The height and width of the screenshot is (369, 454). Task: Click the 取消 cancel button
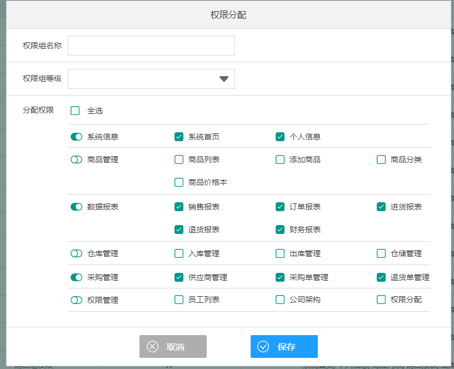click(x=173, y=347)
